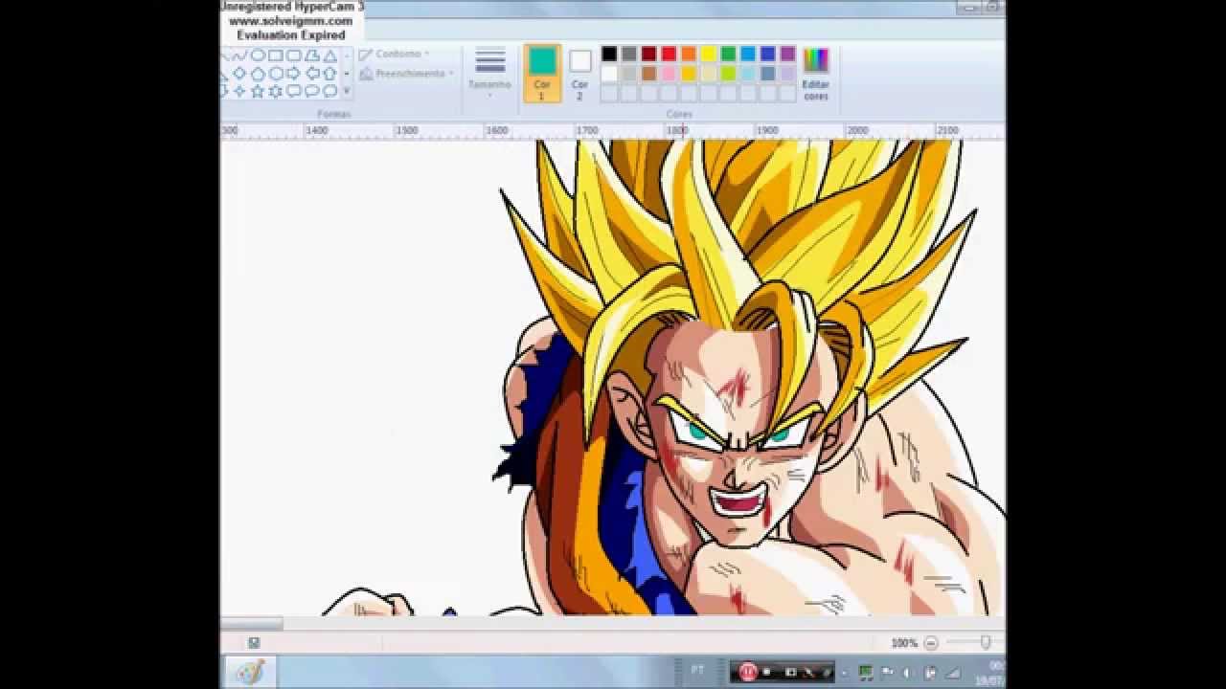Pick the dark gray color swatch
Image resolution: width=1226 pixels, height=689 pixels.
pyautogui.click(x=629, y=54)
